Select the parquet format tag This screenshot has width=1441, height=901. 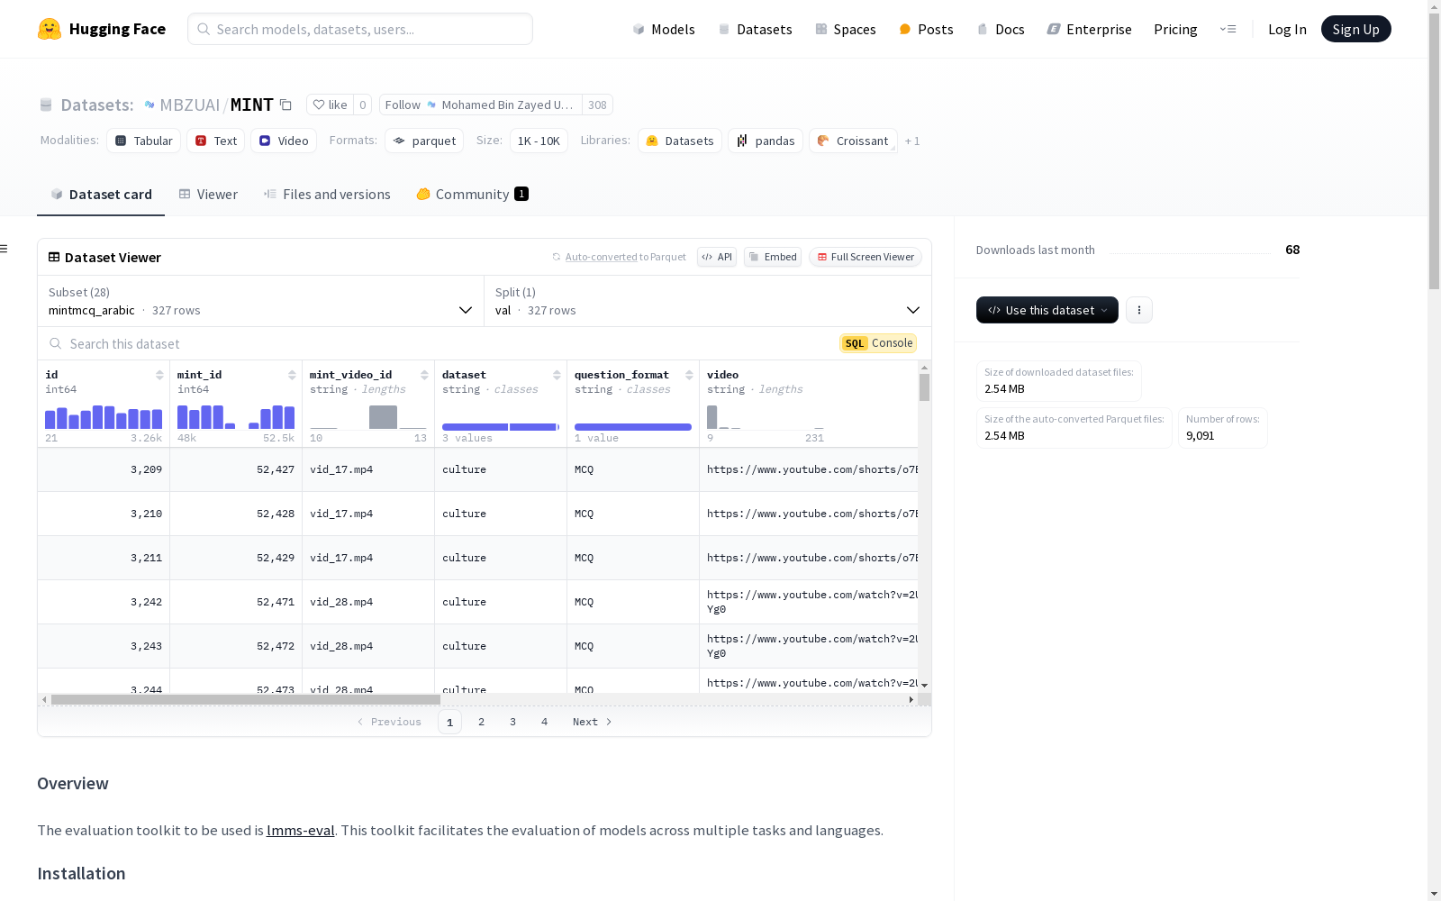(424, 141)
